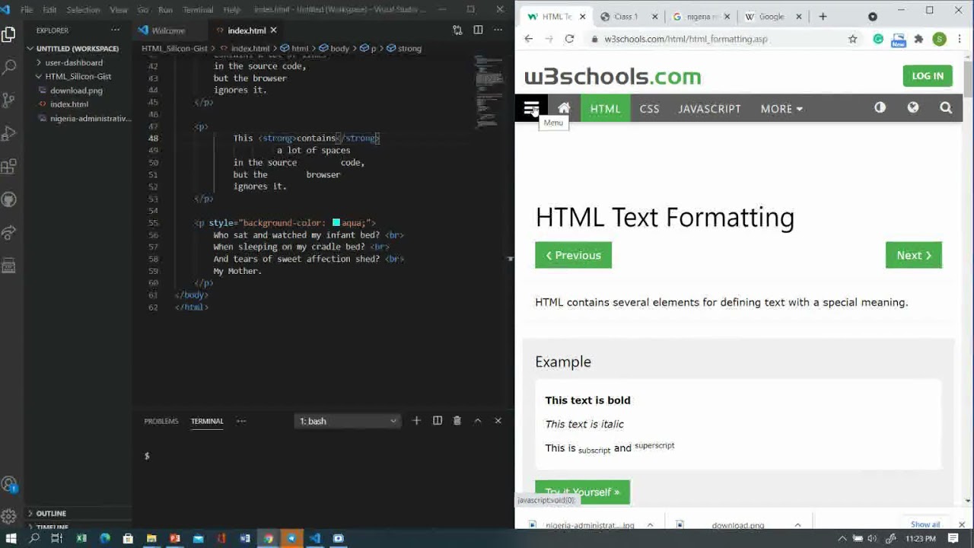
Task: Open the Manage gear in VS Code
Action: tap(9, 516)
